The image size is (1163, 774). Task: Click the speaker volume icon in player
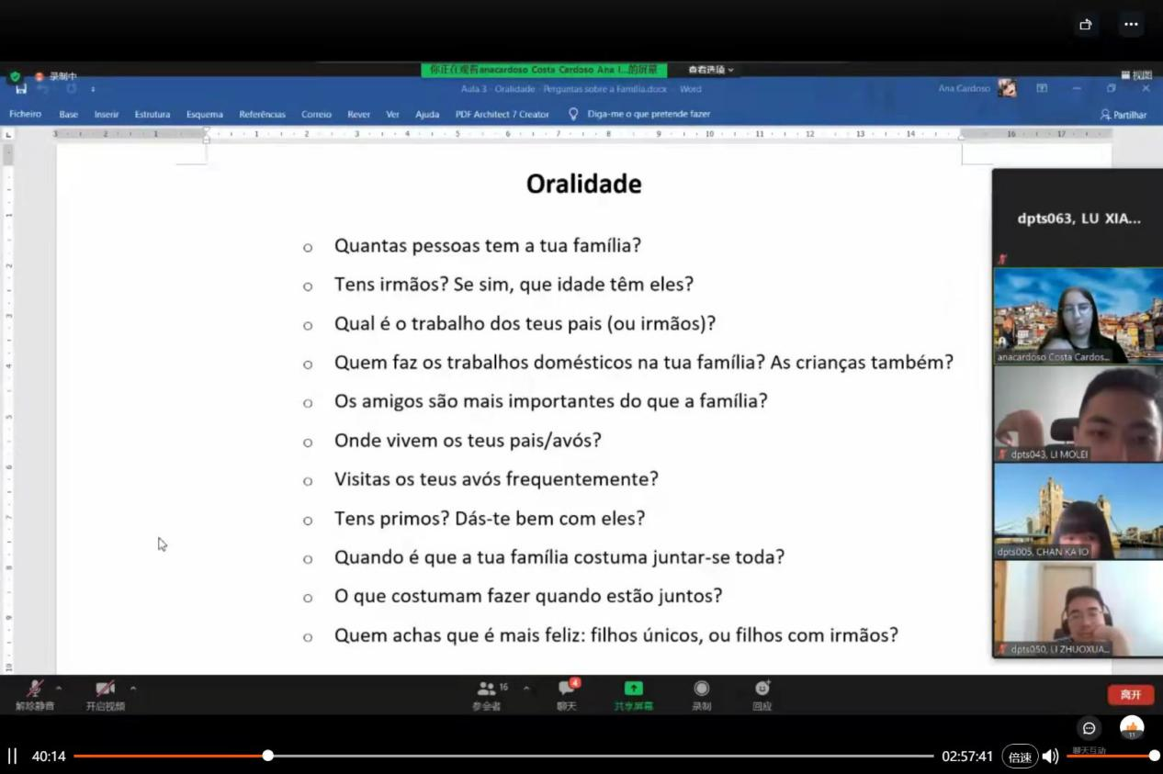pyautogui.click(x=1050, y=757)
